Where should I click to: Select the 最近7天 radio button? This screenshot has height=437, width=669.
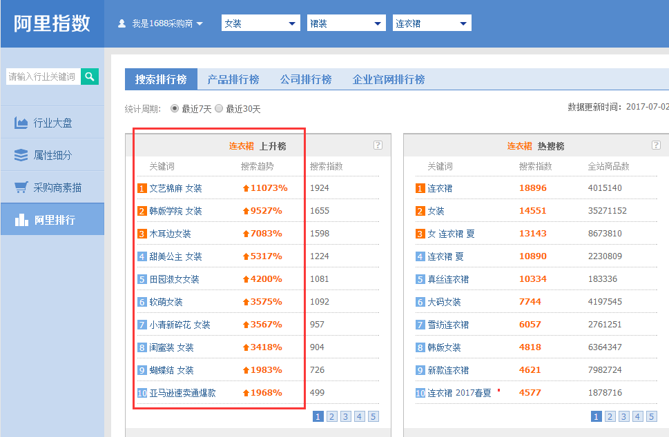[x=175, y=108]
